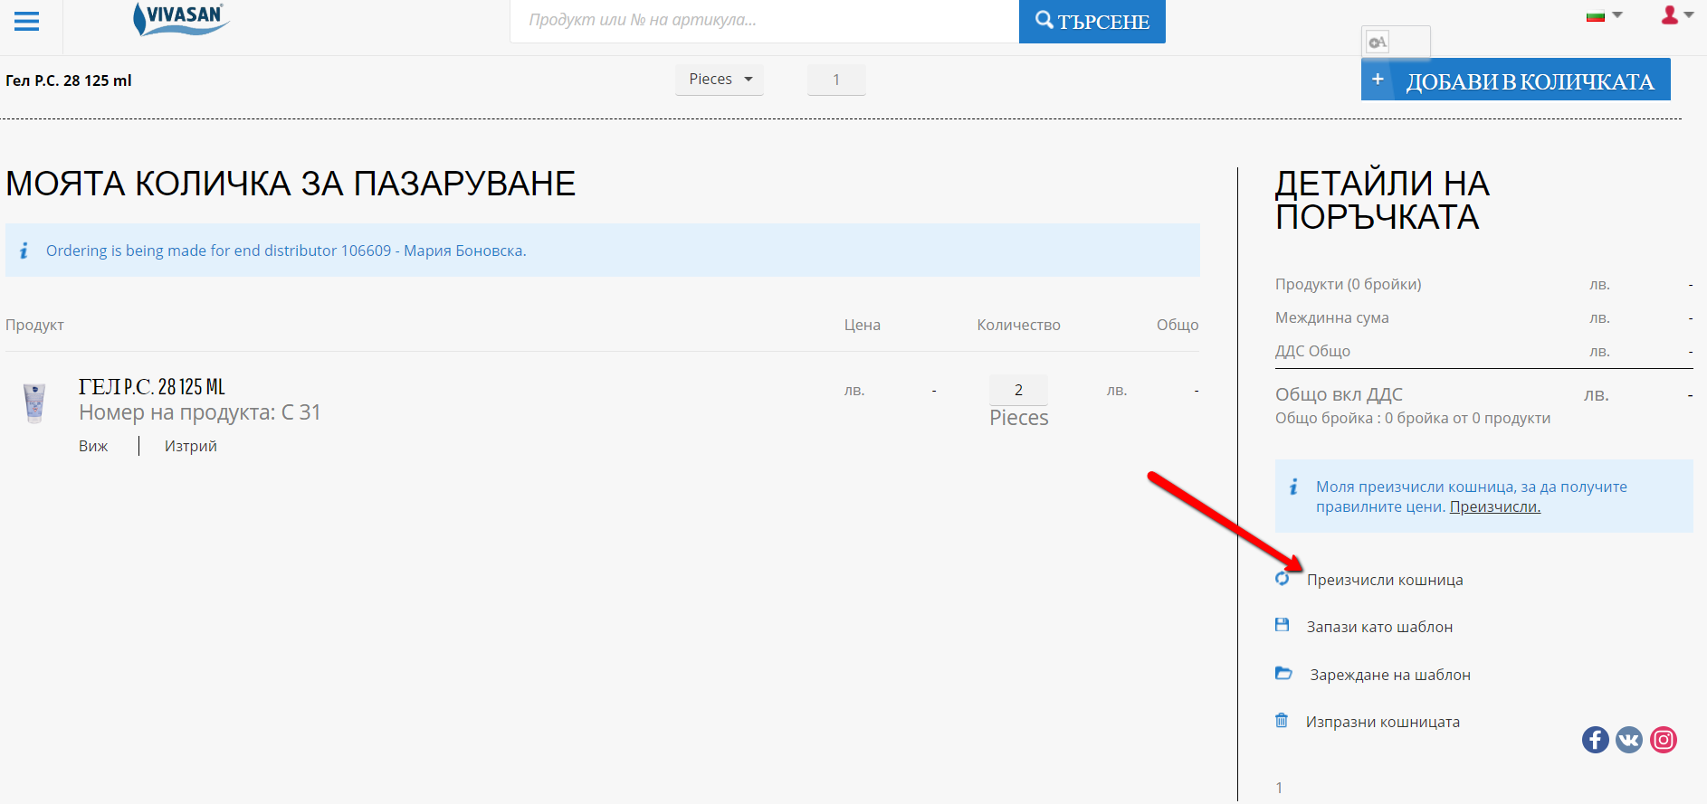
Task: Open ГЕЛ P.C. 28 125 ML product title
Action: (x=152, y=387)
